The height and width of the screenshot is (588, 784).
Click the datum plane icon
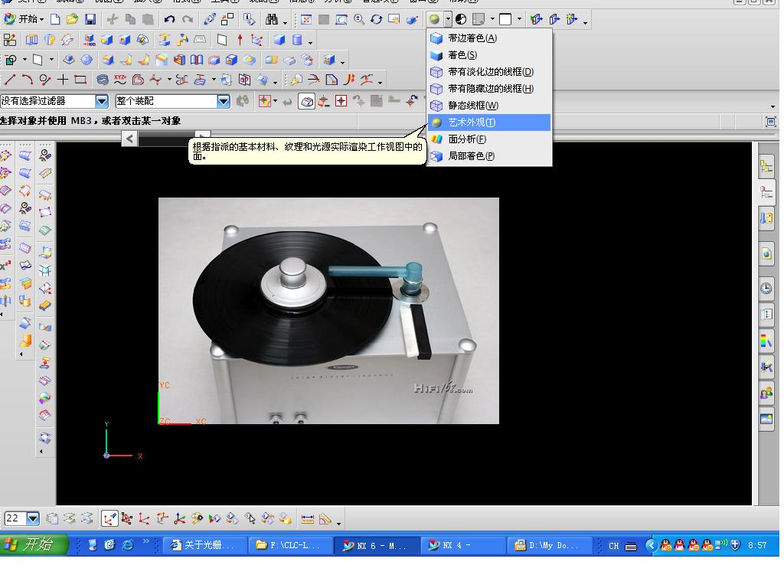(221, 40)
